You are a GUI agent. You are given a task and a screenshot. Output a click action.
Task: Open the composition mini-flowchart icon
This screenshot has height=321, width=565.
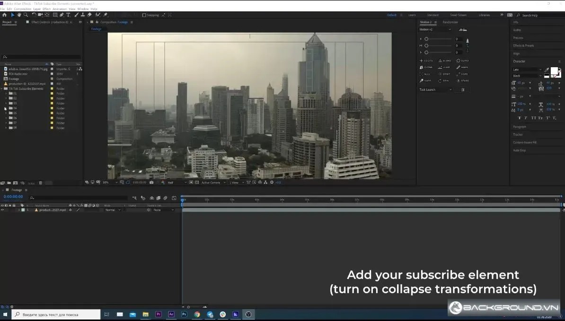[134, 198]
